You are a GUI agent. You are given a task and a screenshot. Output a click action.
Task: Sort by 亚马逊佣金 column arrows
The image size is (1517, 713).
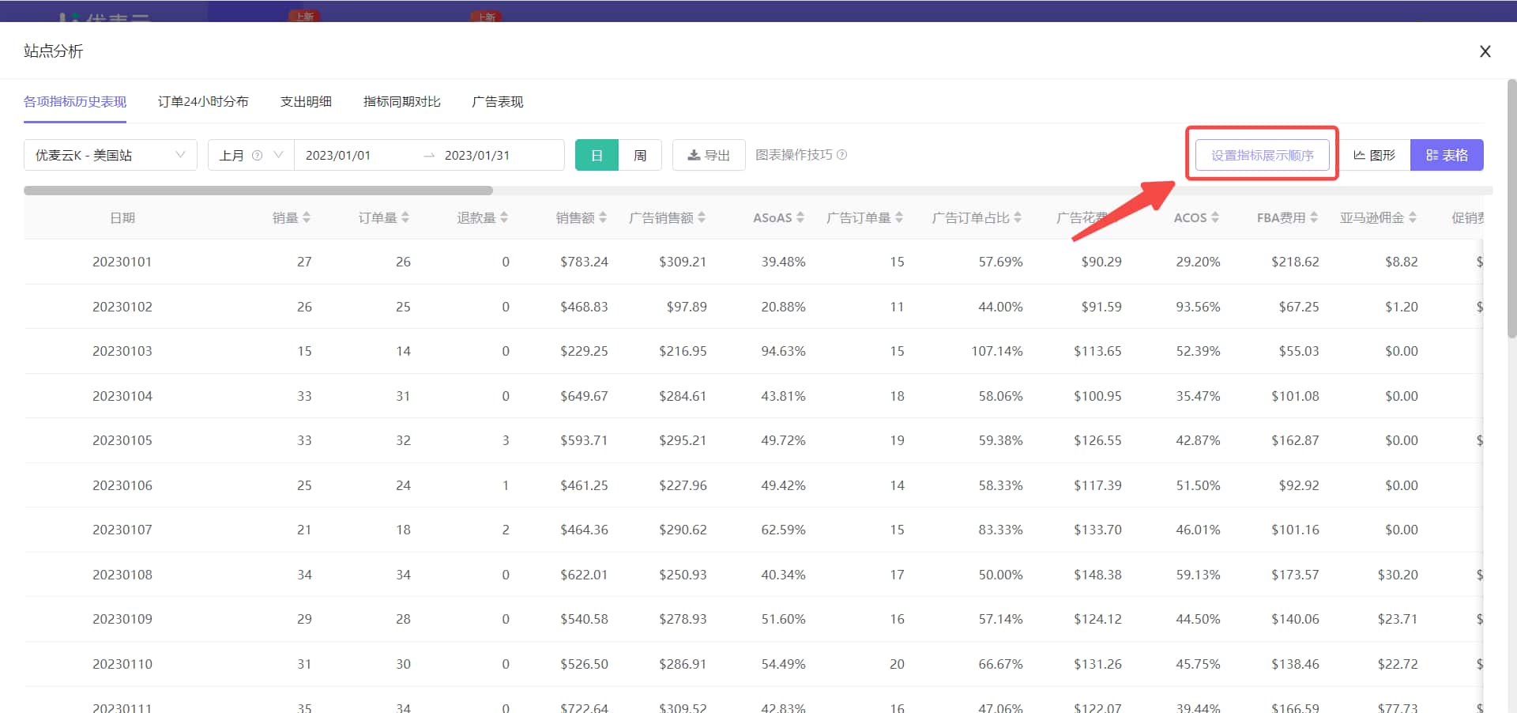coord(1413,217)
